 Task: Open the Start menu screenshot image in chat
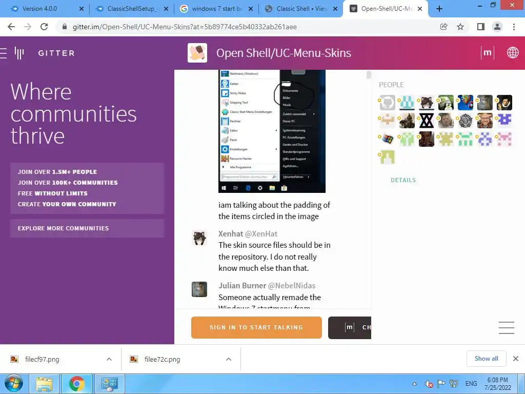click(x=272, y=131)
